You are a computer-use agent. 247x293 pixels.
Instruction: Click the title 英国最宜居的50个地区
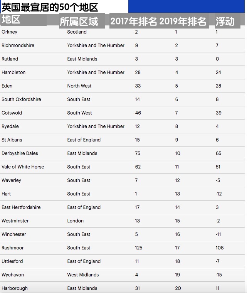coord(50,7)
